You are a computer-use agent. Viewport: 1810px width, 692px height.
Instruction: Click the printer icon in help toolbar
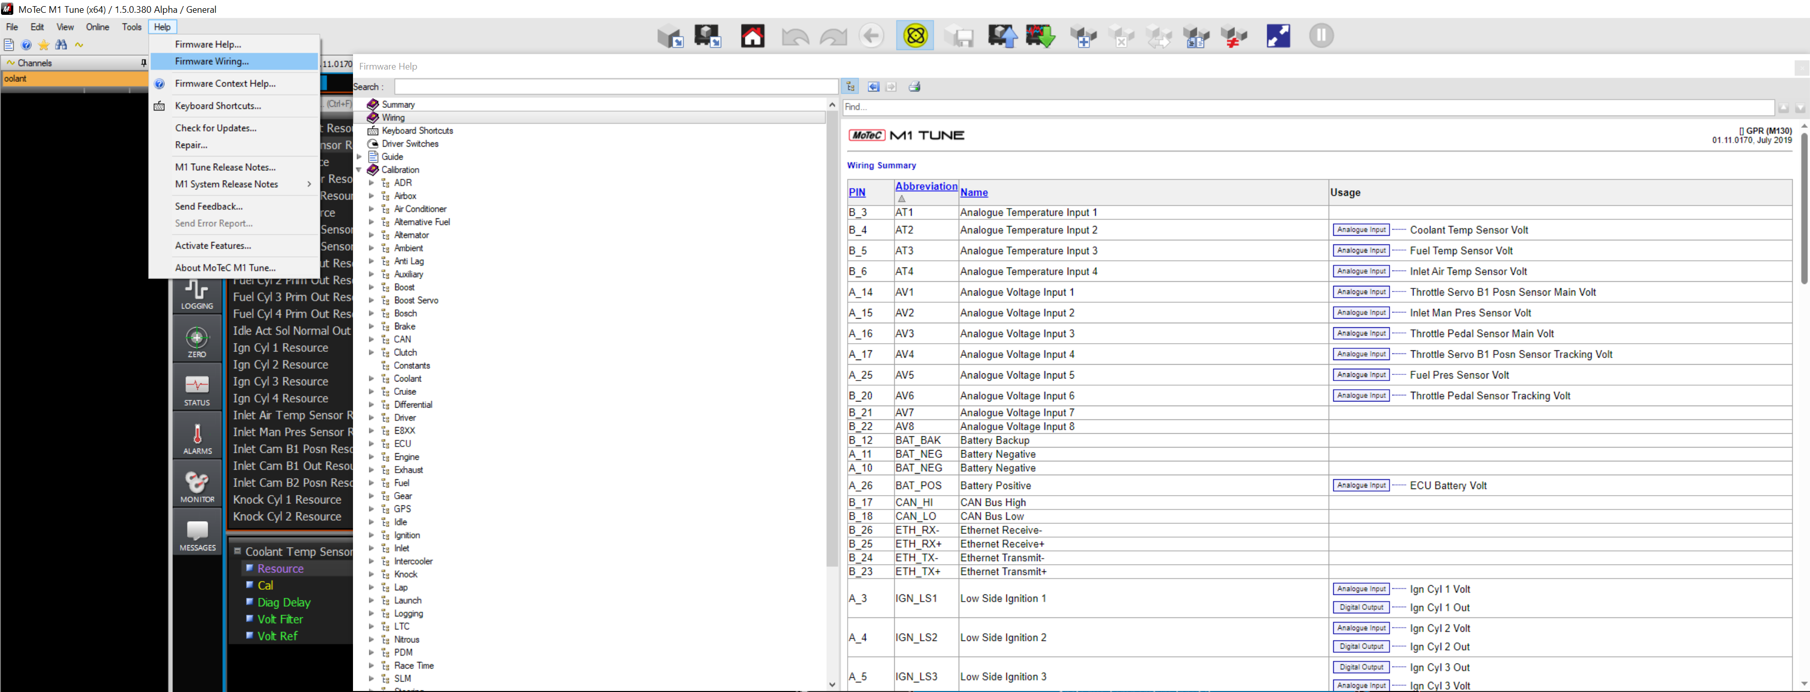coord(914,86)
